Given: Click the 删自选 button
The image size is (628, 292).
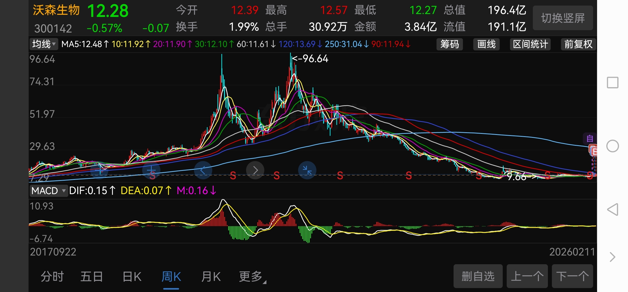Looking at the screenshot, I should click(x=478, y=276).
